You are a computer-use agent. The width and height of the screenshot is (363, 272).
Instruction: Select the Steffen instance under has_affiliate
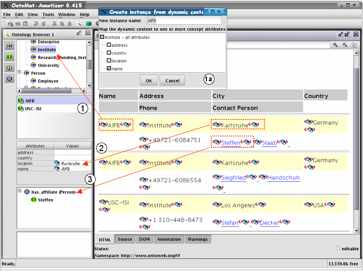(x=42, y=200)
